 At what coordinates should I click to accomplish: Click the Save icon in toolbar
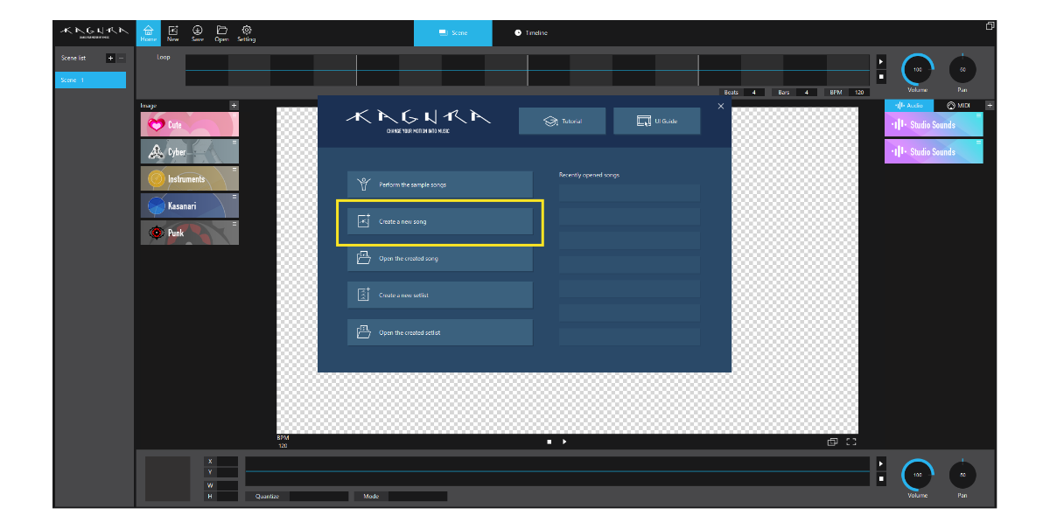coord(197,32)
